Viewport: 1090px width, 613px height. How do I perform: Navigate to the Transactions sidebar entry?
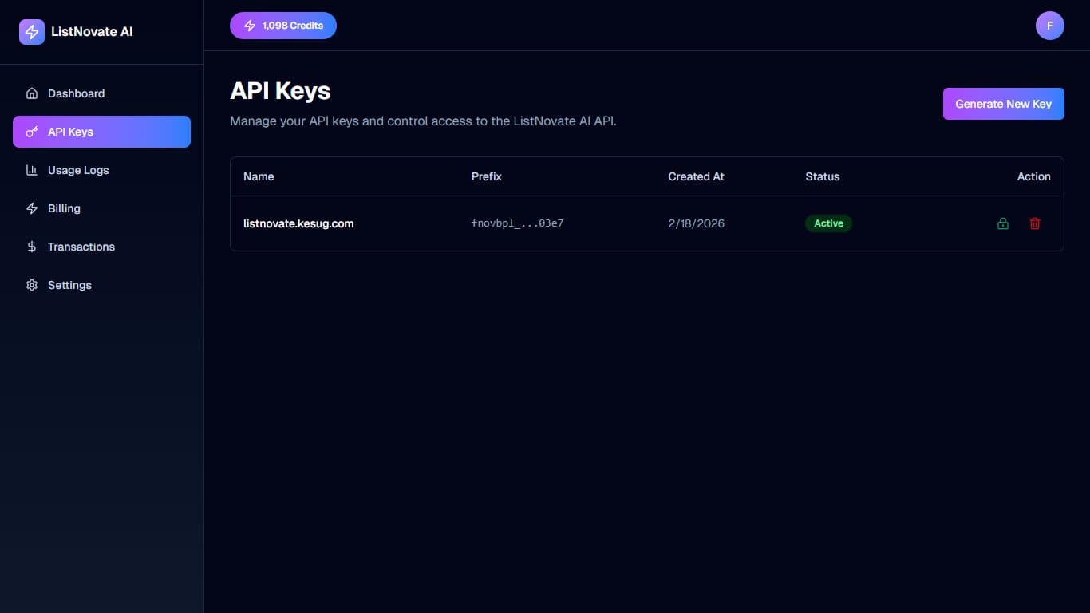point(81,247)
